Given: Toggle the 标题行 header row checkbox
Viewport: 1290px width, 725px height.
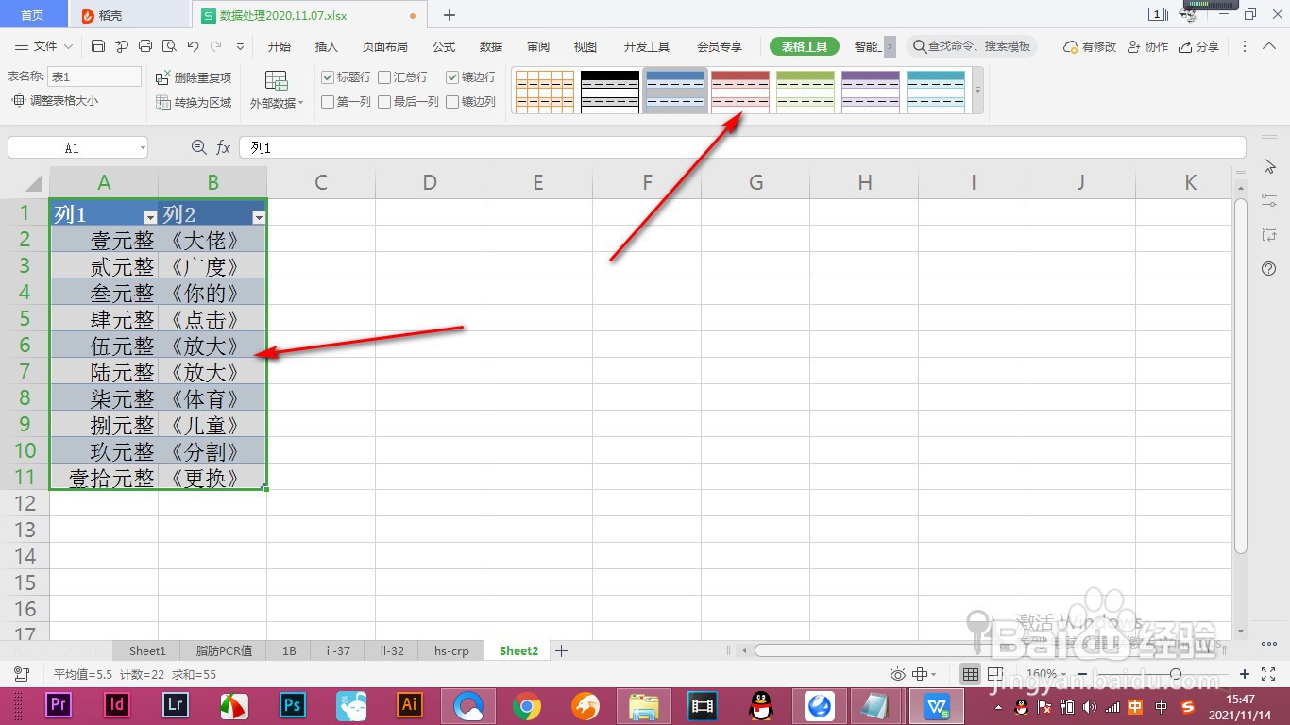Looking at the screenshot, I should tap(328, 77).
